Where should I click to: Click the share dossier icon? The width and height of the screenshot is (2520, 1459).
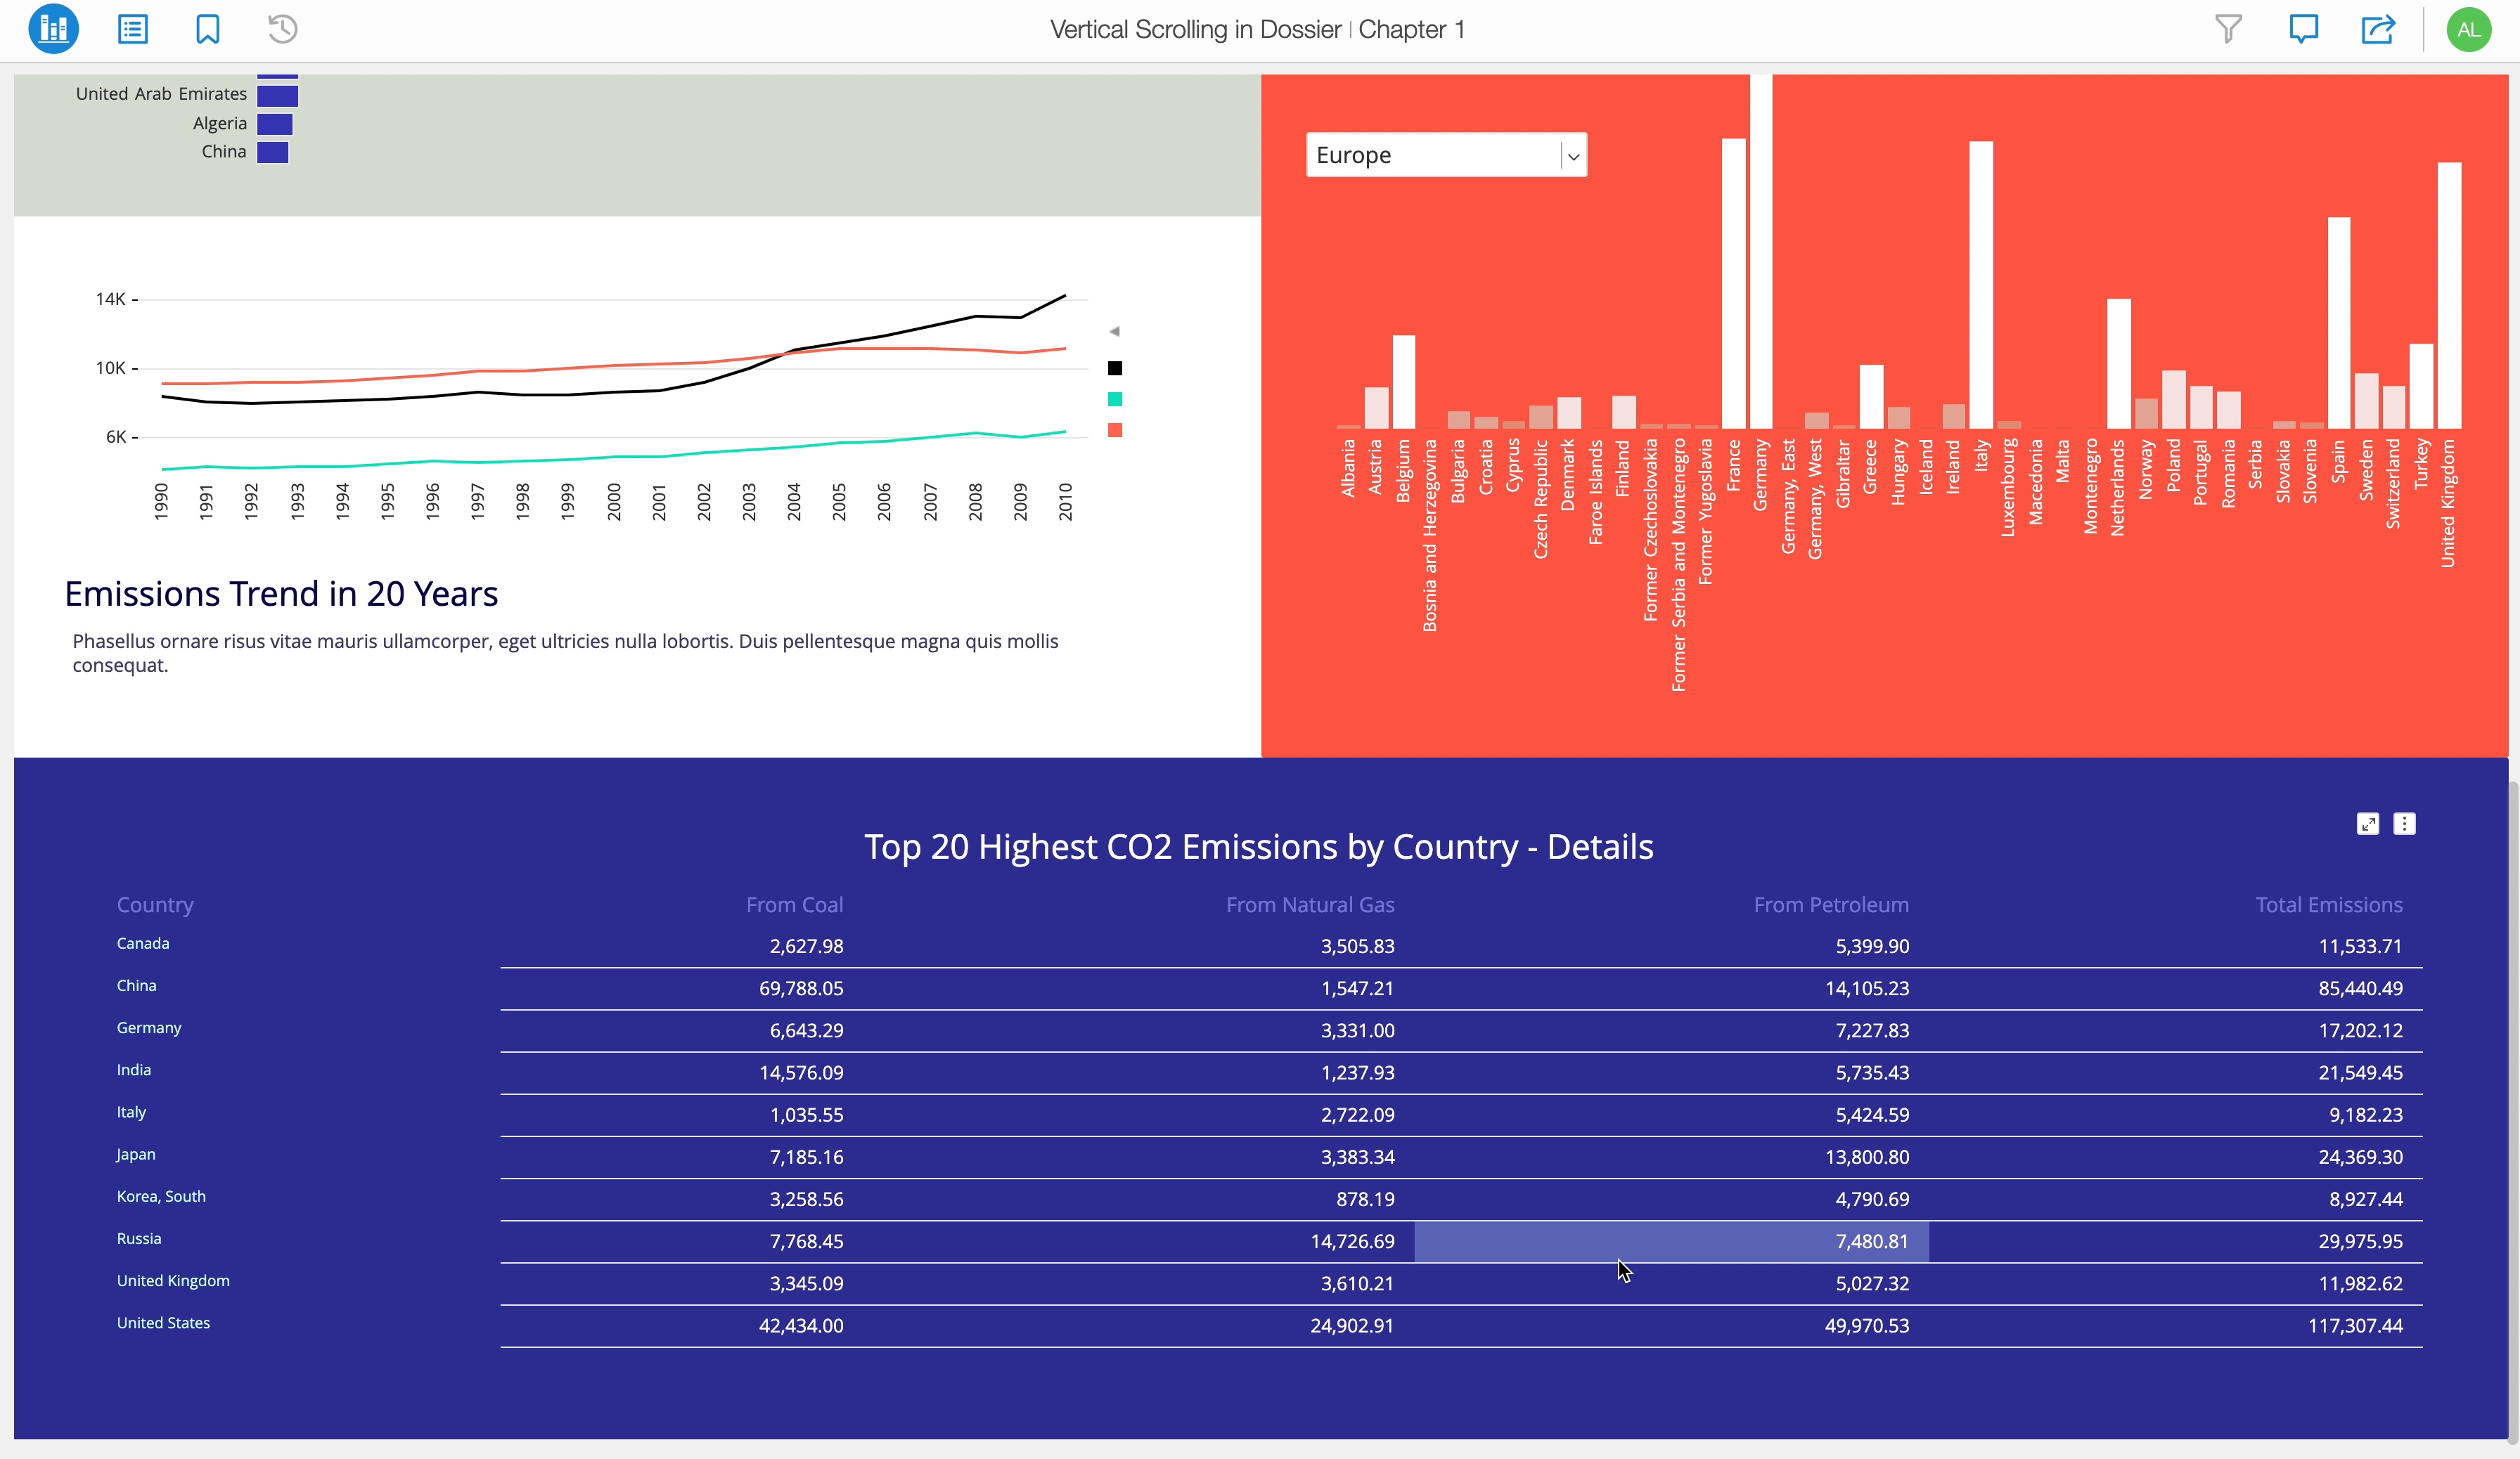point(2378,29)
